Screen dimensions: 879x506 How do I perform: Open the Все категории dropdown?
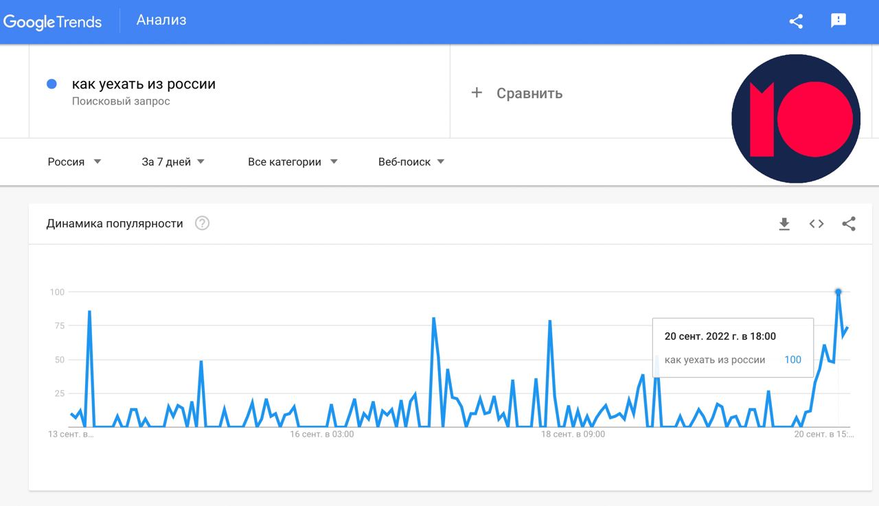[x=293, y=162]
